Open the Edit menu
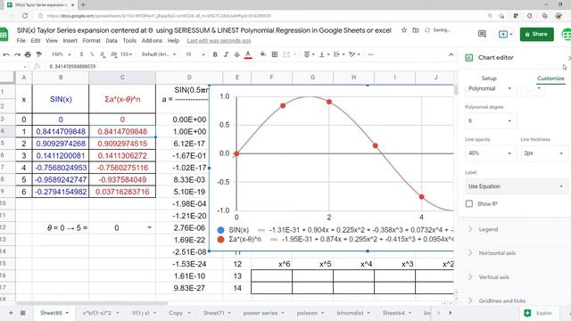Screen dimensions: 571x321 36,40
